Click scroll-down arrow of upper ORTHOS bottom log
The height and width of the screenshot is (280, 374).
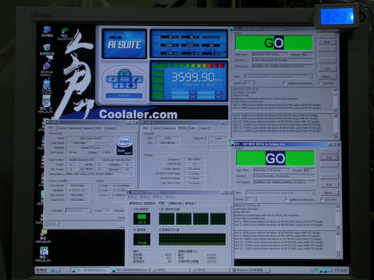(x=335, y=136)
